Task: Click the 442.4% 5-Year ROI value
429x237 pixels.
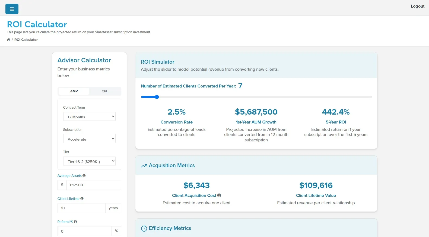Action: 336,112
